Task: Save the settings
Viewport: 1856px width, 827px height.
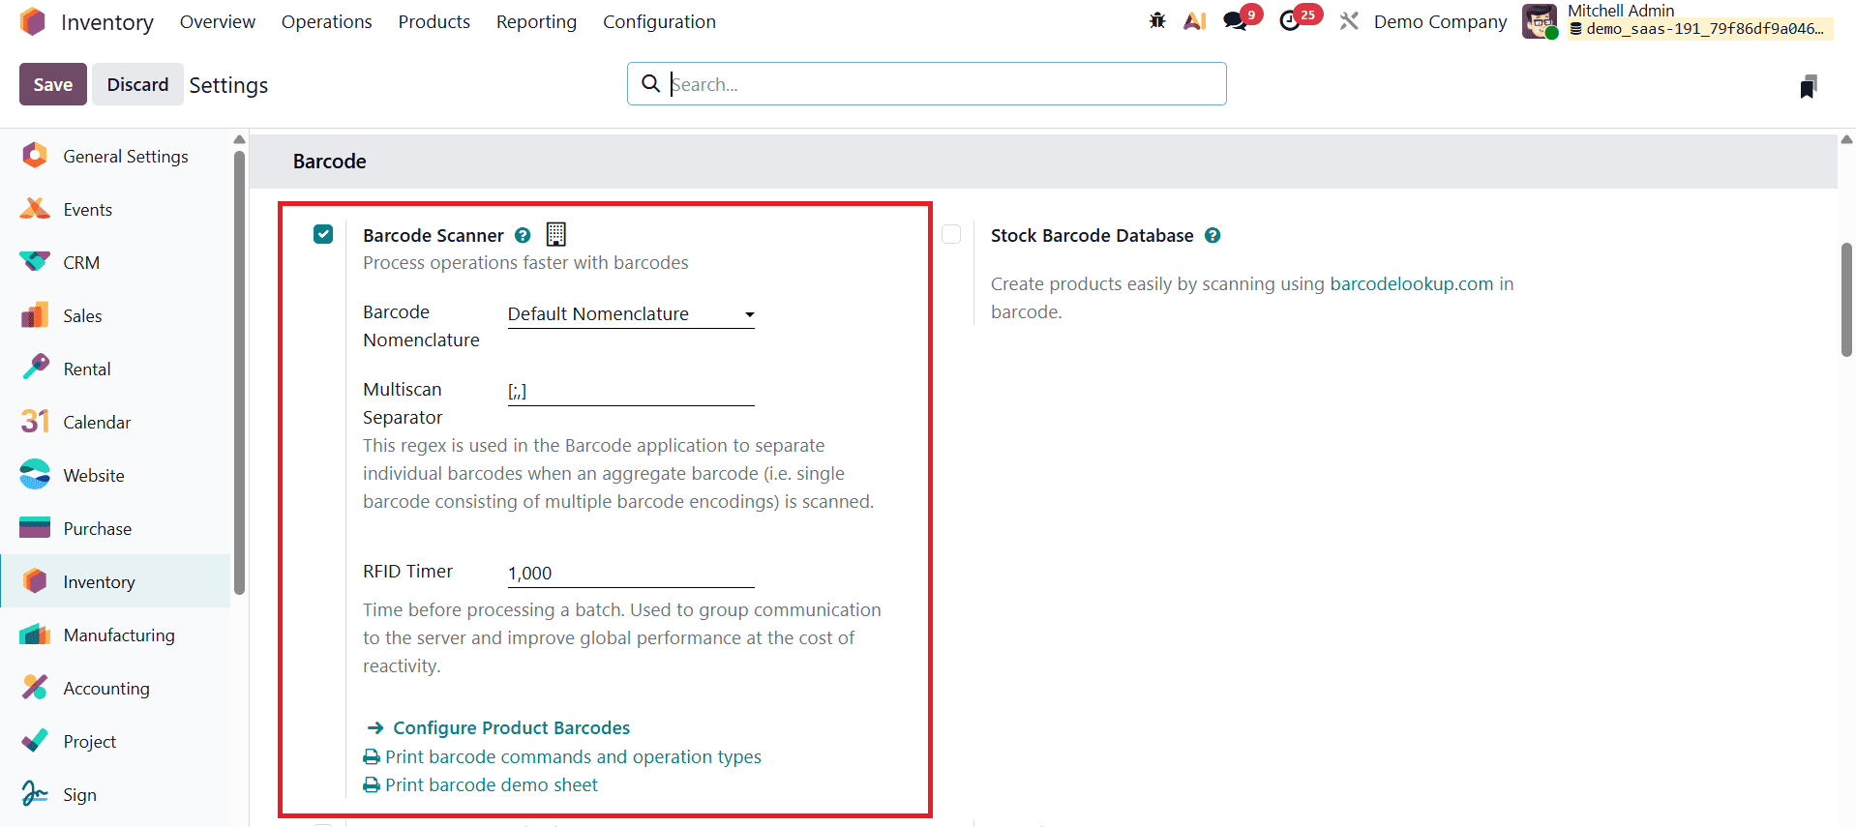Action: pos(53,84)
